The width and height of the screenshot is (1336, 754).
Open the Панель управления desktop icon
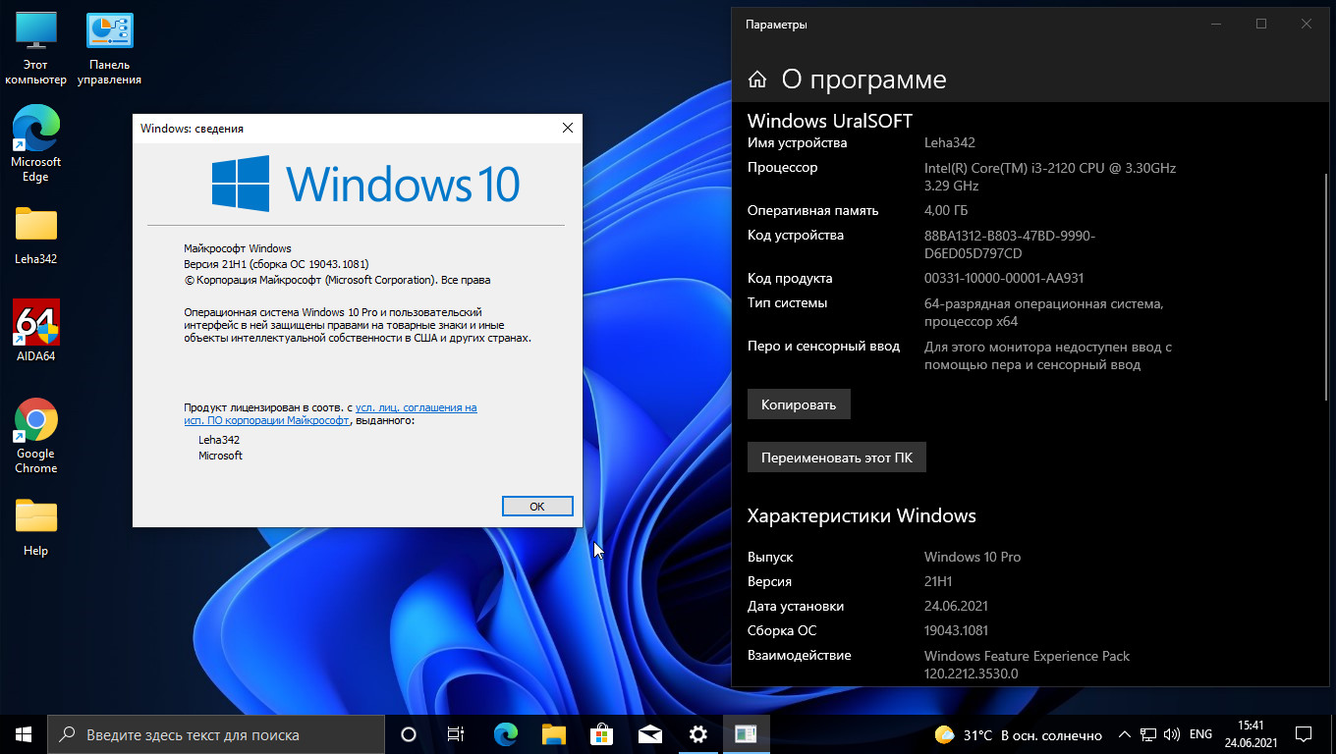pyautogui.click(x=110, y=49)
